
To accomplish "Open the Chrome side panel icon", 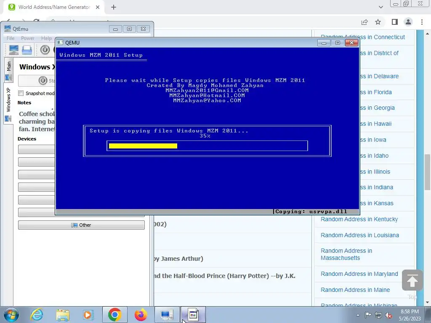I will (395, 22).
